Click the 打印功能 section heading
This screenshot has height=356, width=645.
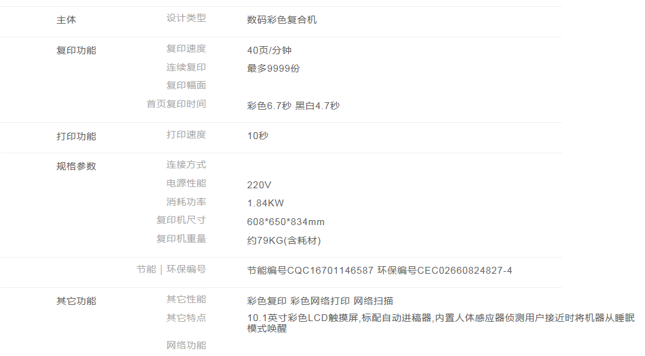(76, 137)
